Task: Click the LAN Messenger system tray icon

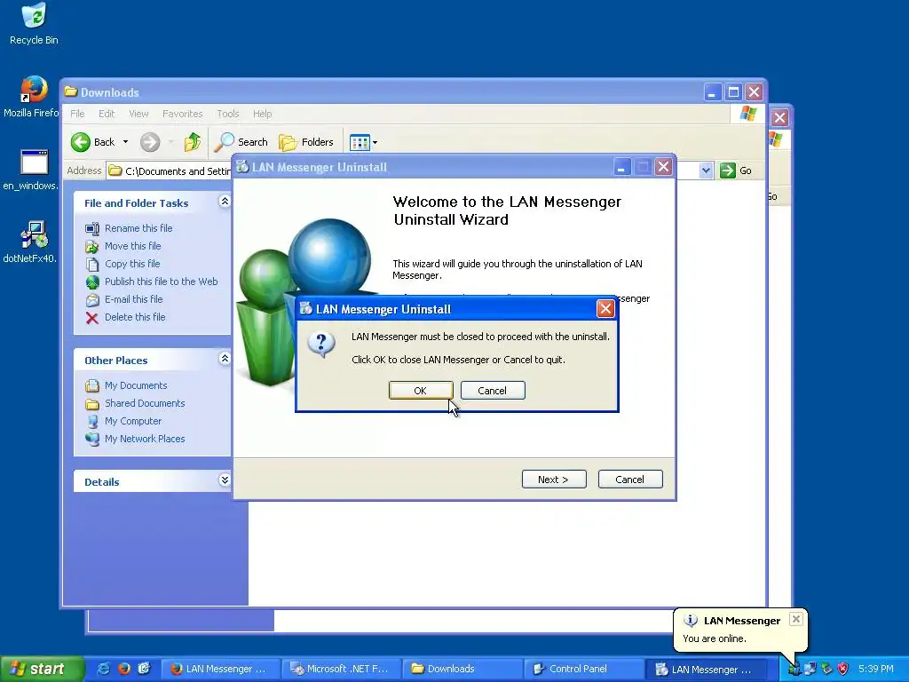Action: (794, 670)
